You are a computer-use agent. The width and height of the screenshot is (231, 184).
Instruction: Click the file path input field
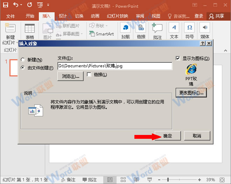114,66
